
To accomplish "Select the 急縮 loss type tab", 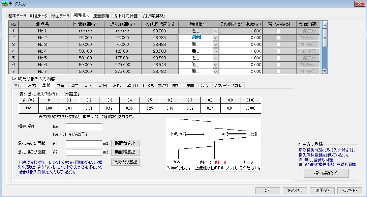I will (x=60, y=85).
